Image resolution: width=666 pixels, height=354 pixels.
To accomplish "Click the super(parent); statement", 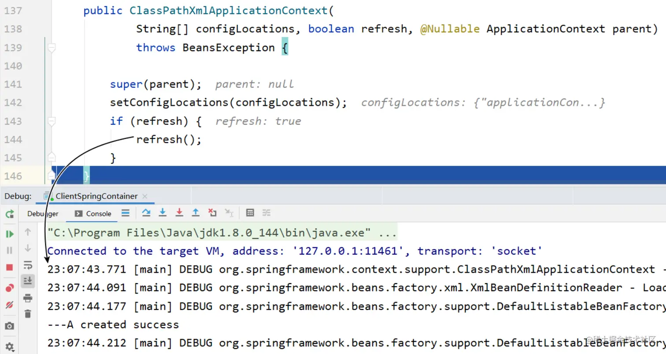I will (x=156, y=84).
